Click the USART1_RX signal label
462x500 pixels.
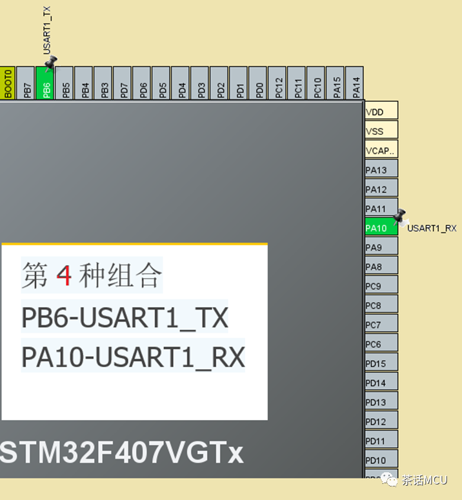pyautogui.click(x=432, y=228)
